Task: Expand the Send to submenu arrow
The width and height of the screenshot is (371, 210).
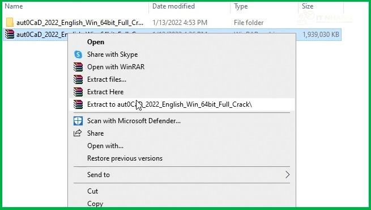Action: point(287,175)
